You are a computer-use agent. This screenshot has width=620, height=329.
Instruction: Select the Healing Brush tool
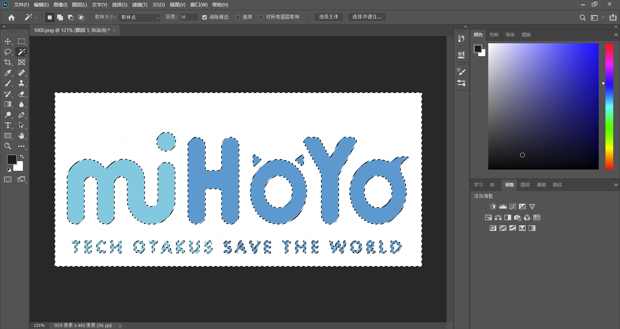pyautogui.click(x=21, y=73)
